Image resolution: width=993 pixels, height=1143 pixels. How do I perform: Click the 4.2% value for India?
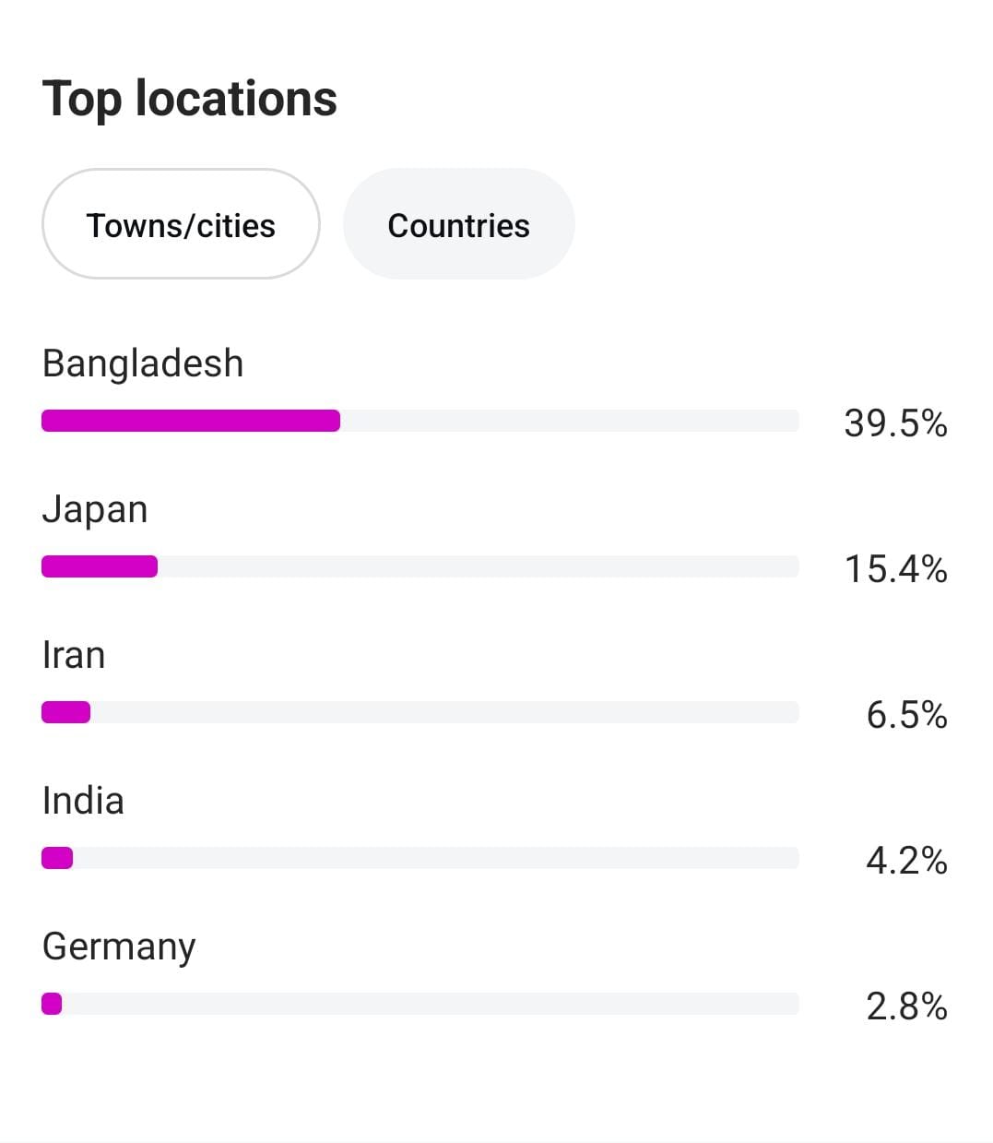click(906, 861)
